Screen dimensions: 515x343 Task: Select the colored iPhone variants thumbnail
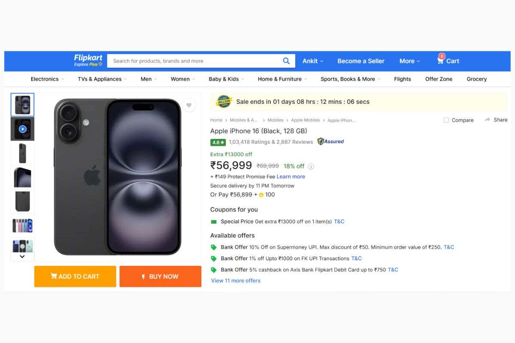coord(22,224)
